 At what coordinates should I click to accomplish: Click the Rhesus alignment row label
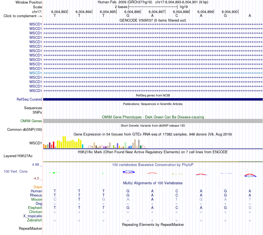tap(36, 195)
